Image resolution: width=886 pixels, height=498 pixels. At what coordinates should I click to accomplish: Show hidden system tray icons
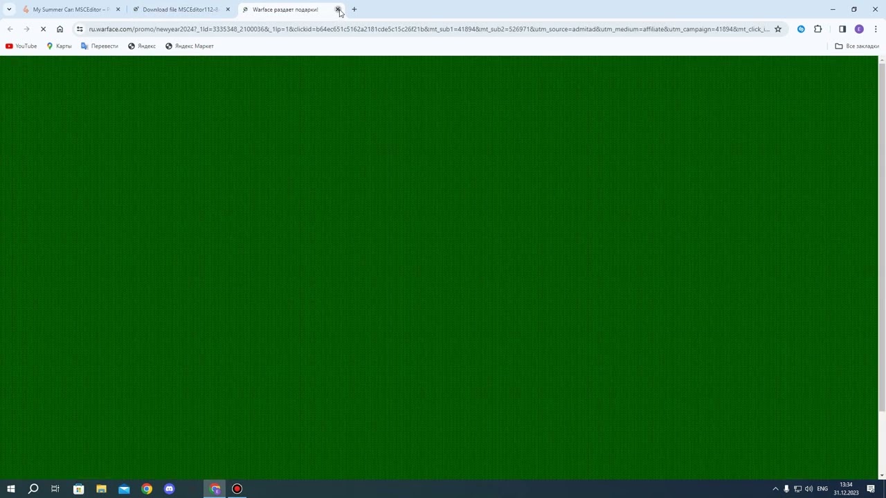775,489
